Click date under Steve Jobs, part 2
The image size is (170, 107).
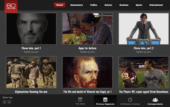pos(143,52)
